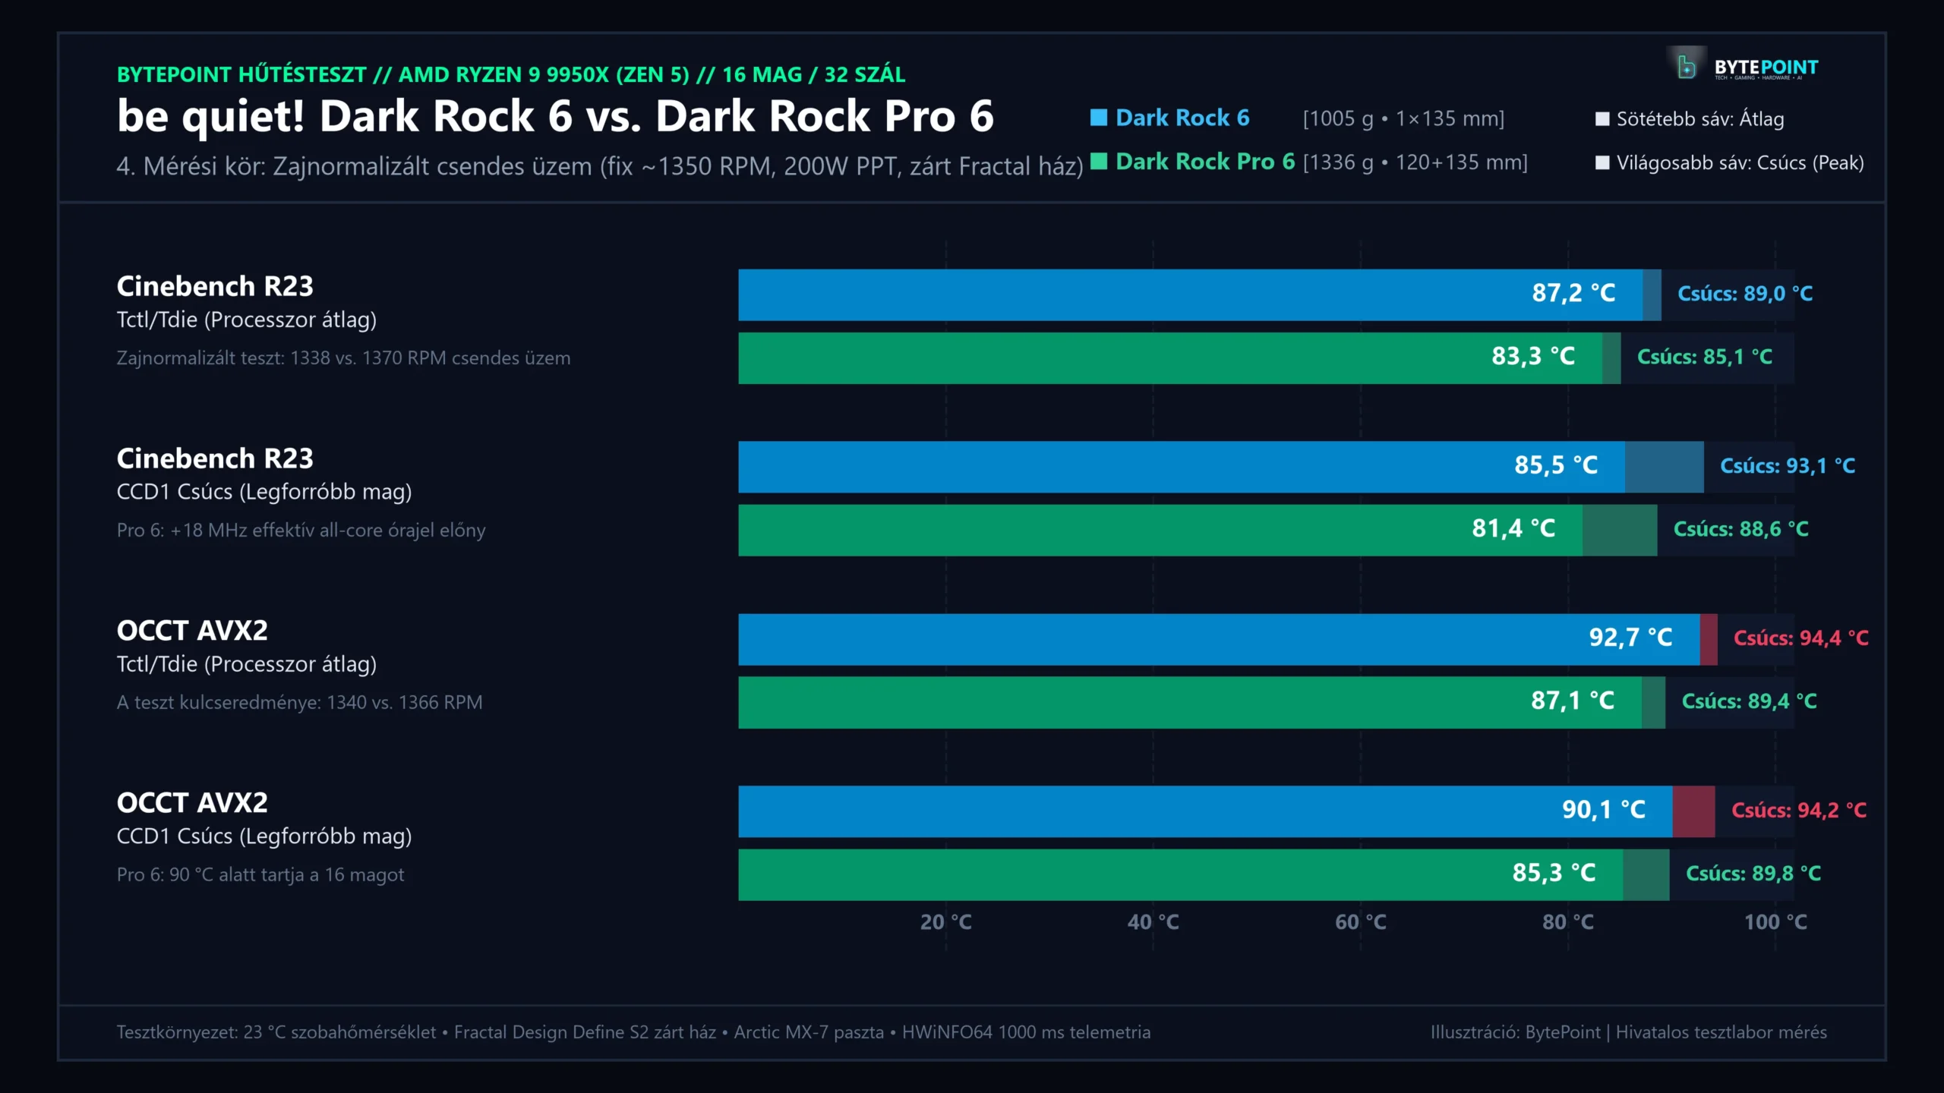Click the note Pro 6: 90 °C alatt tartja
This screenshot has width=1944, height=1093.
(260, 875)
